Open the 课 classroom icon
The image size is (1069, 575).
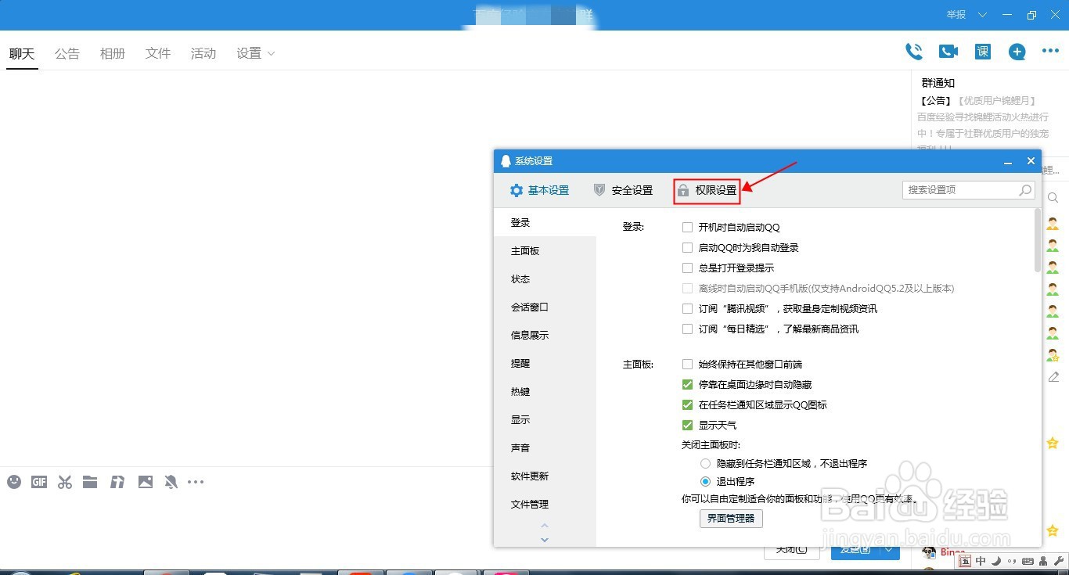click(983, 52)
